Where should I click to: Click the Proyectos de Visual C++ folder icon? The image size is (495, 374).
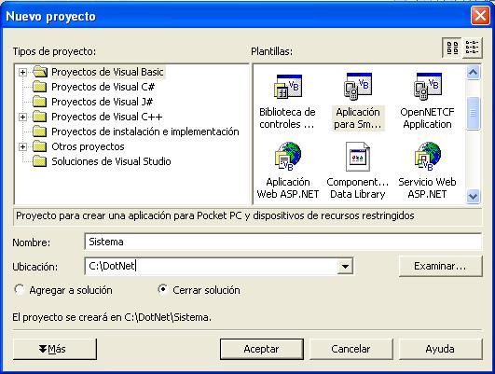pos(39,117)
